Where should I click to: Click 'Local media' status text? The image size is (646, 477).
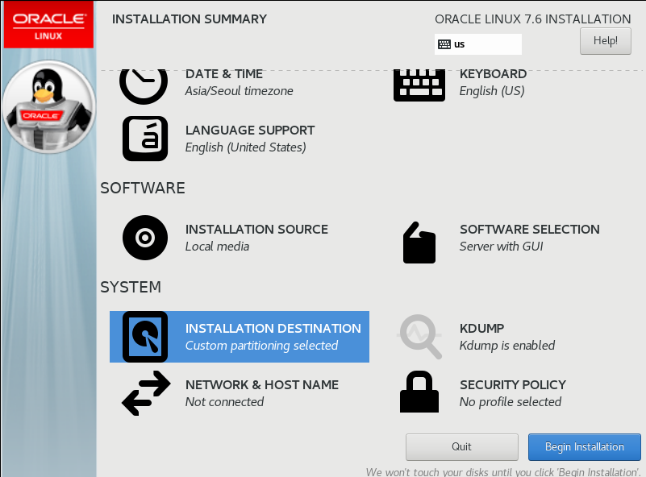point(217,247)
